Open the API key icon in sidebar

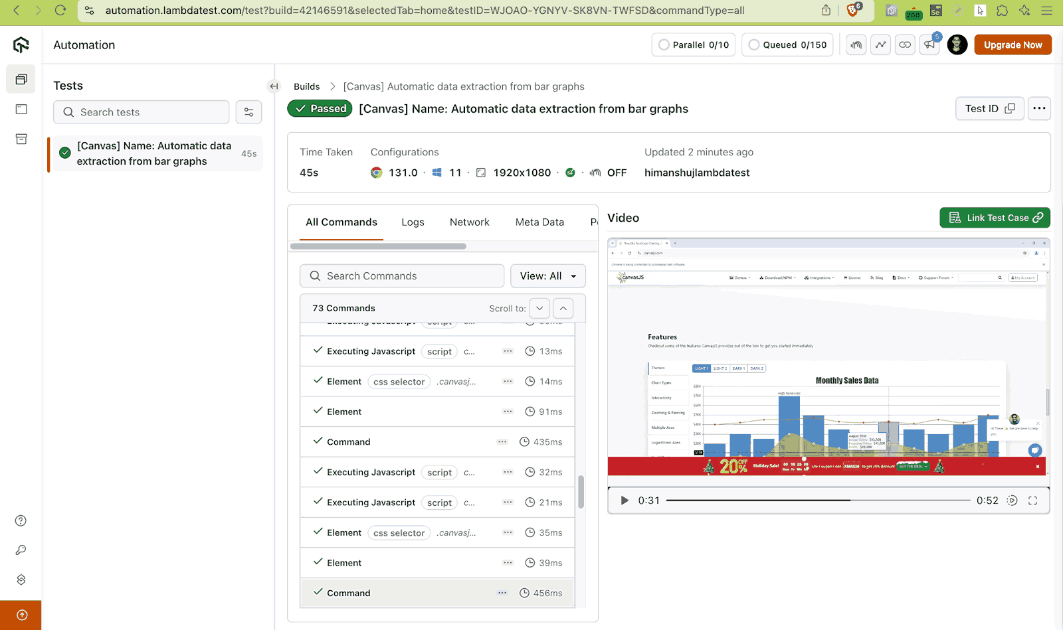[21, 550]
